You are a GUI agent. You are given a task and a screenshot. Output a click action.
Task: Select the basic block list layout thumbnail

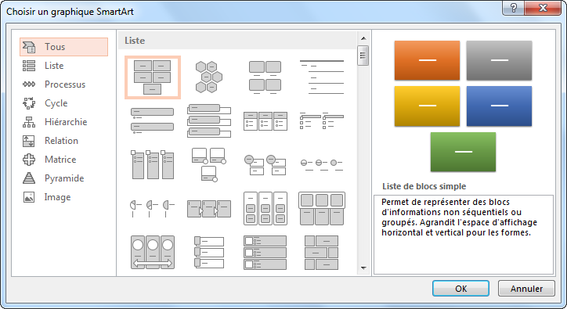[x=153, y=77]
